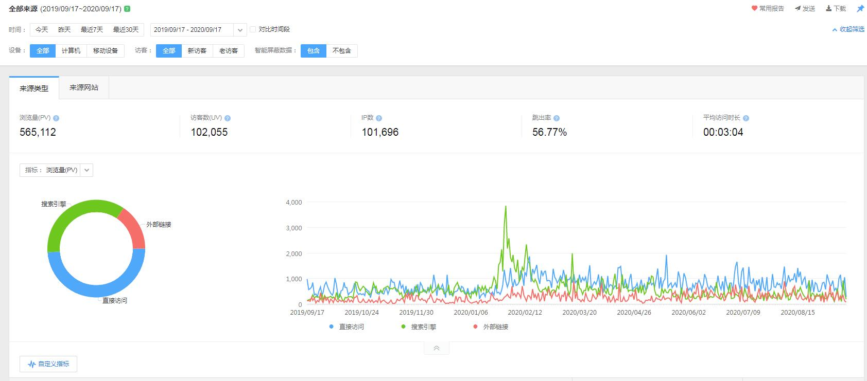Choose 不包含 for smart-blocked data
The height and width of the screenshot is (381, 867).
(x=341, y=50)
